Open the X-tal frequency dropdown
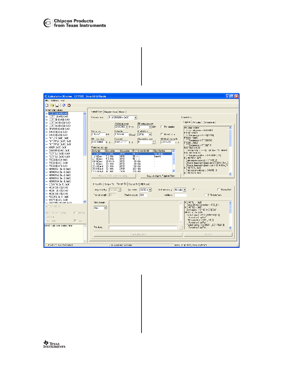 pyautogui.click(x=127, y=127)
